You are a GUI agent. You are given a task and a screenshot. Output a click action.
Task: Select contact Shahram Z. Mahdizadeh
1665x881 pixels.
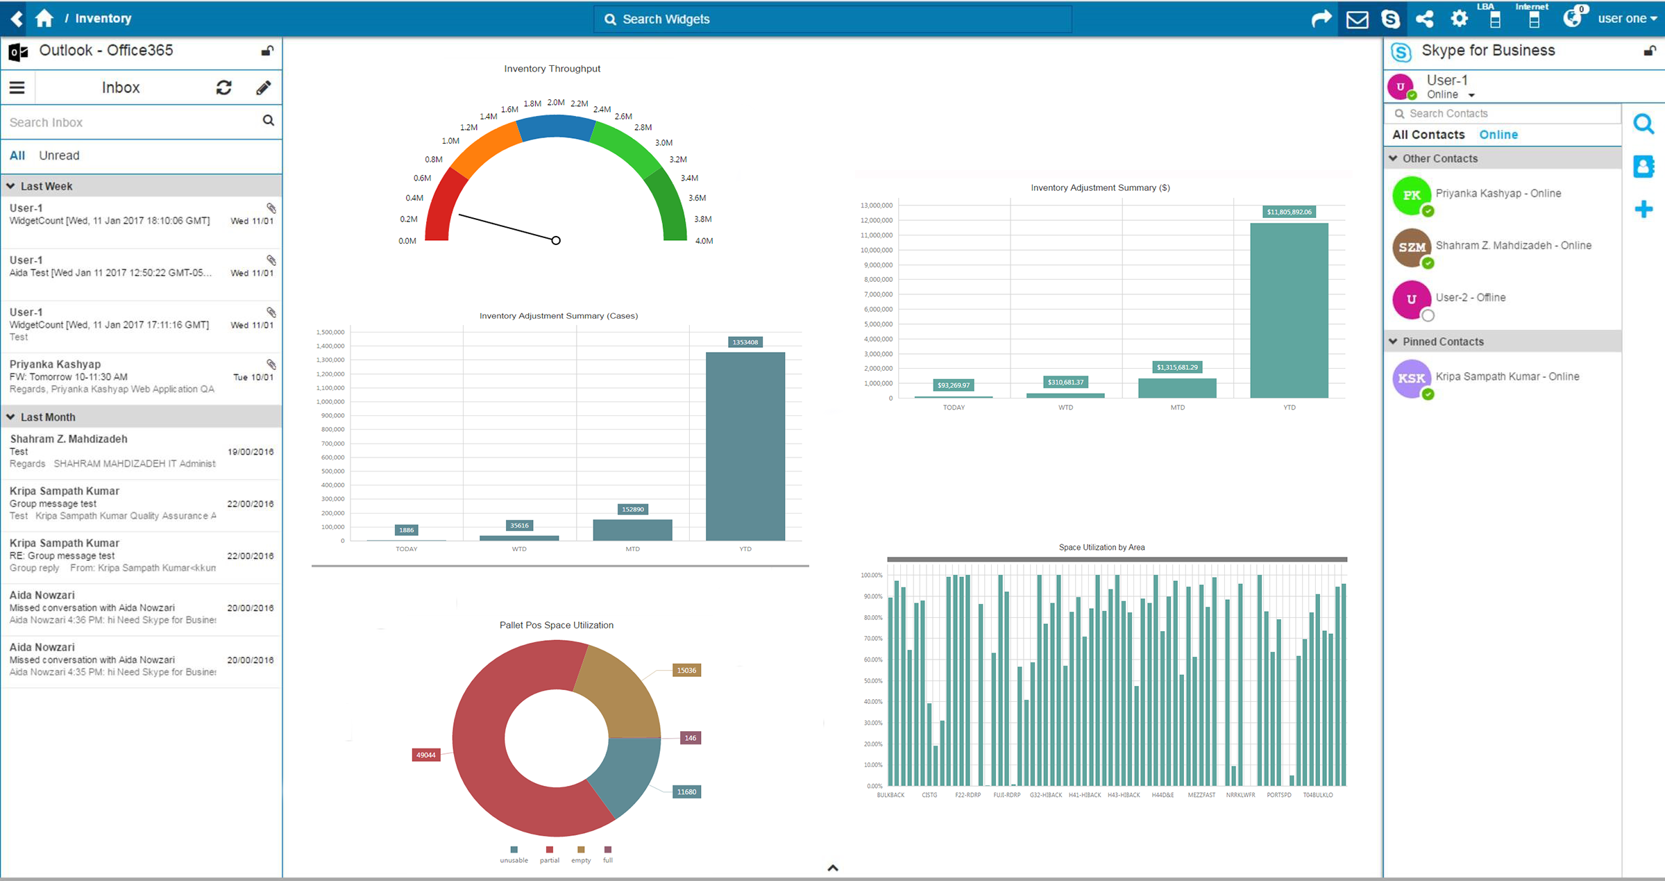tap(1512, 245)
